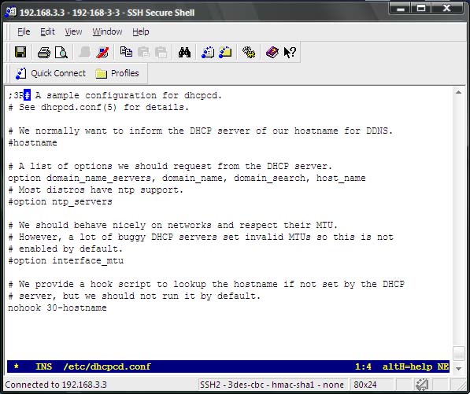
Task: Click the Quick Connect button
Action: [50, 73]
